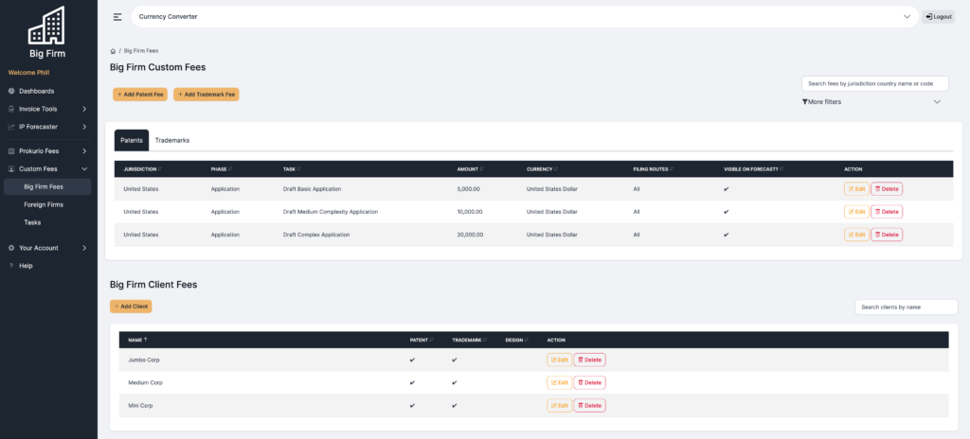Sort clients by Patent column icon
This screenshot has width=970, height=439.
click(x=431, y=340)
